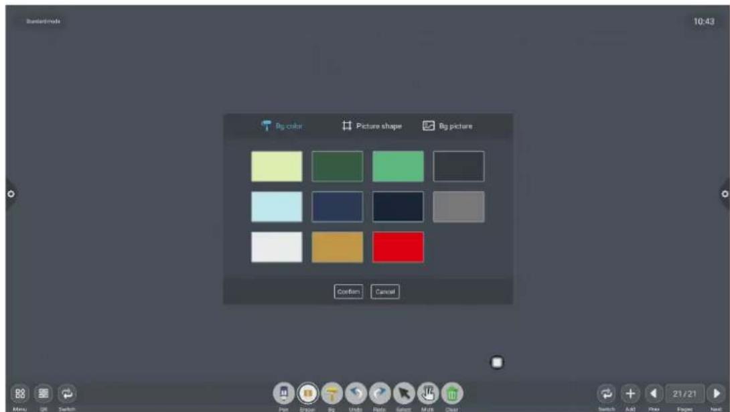Screen dimensions: 730x412
Task: Click the Standard mode label
Action: pos(44,21)
